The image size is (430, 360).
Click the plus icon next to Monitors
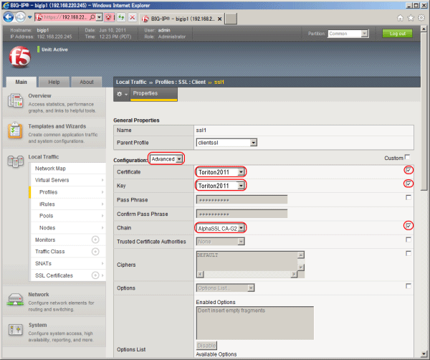click(x=95, y=240)
